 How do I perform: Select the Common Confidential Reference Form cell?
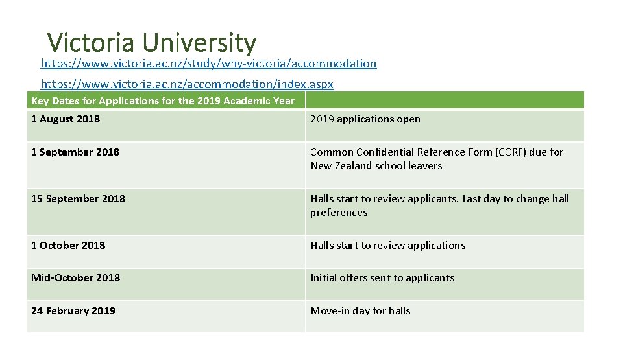tap(445, 165)
